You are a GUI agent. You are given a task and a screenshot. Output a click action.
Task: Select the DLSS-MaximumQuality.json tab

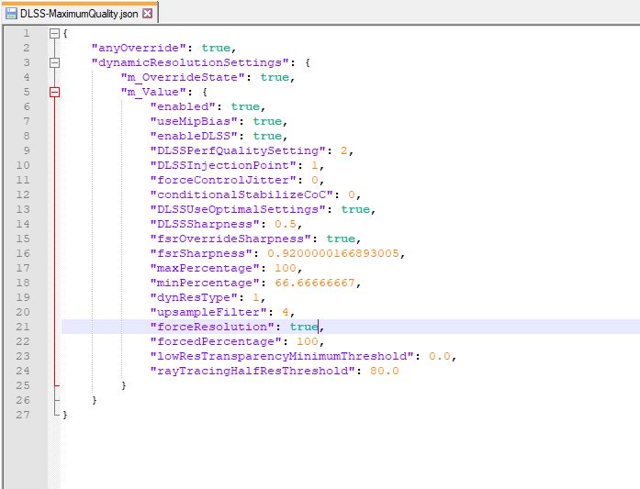point(79,14)
